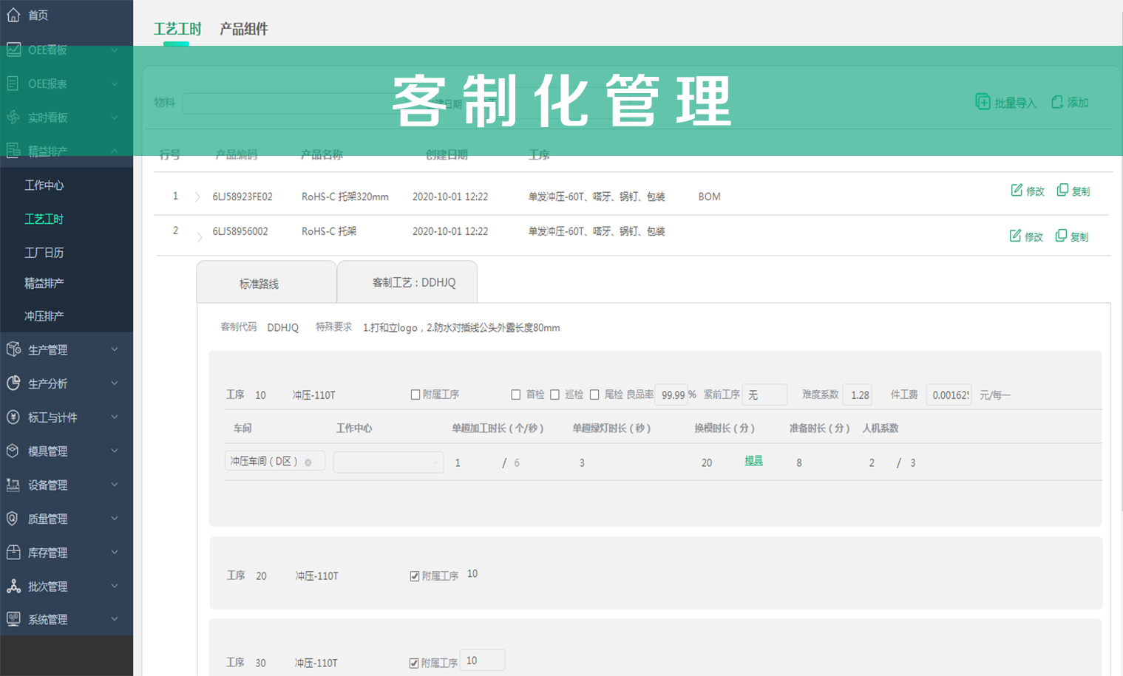Check 附属工序 for 工序10
Viewport: 1123px width, 676px height.
[416, 395]
